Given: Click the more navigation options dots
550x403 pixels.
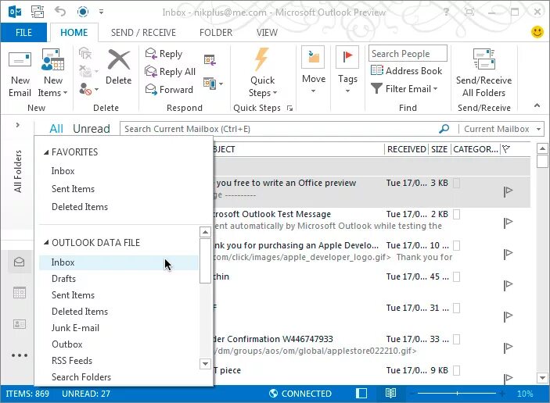Looking at the screenshot, I should (x=20, y=355).
